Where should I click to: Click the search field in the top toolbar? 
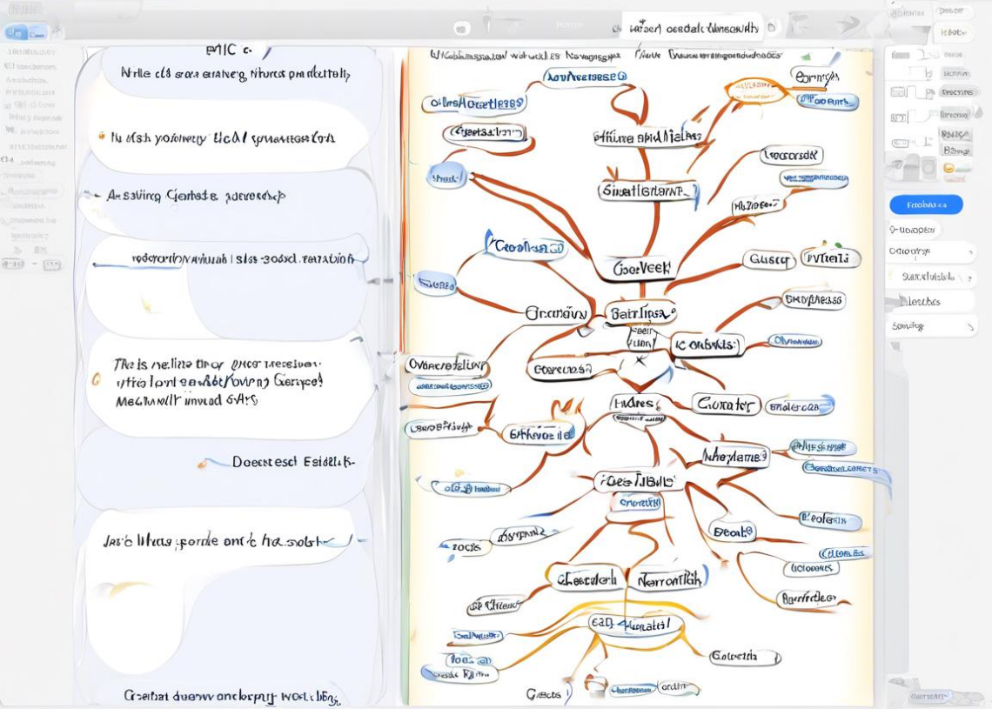[693, 28]
